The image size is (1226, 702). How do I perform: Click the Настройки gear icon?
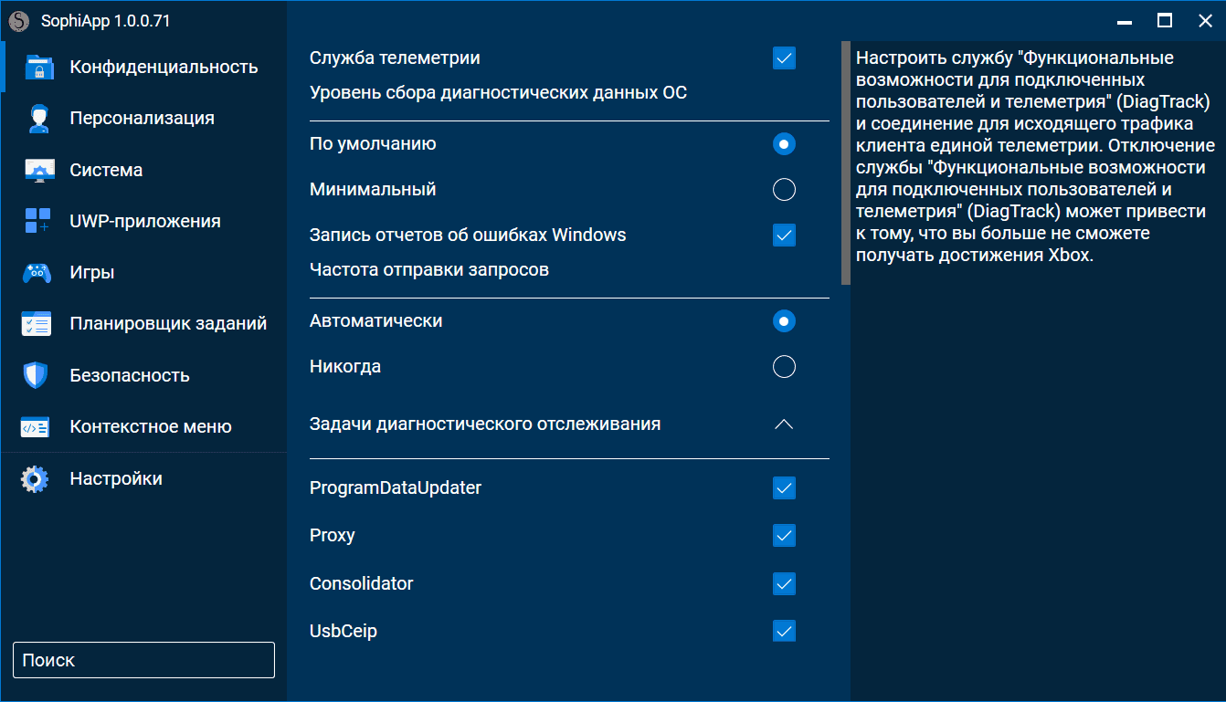point(36,479)
